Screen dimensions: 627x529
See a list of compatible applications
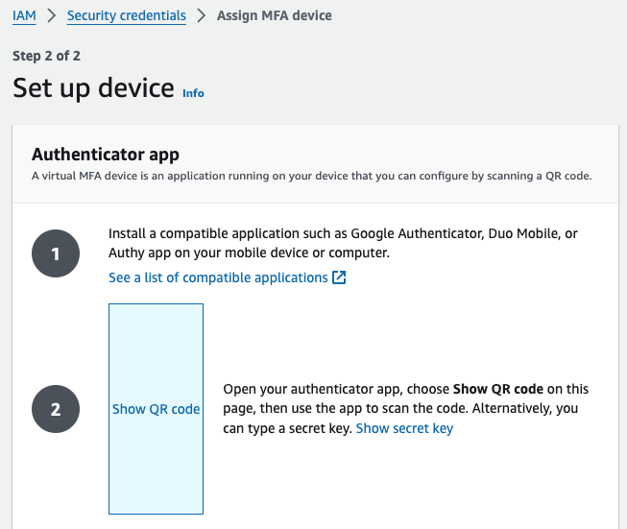(218, 277)
